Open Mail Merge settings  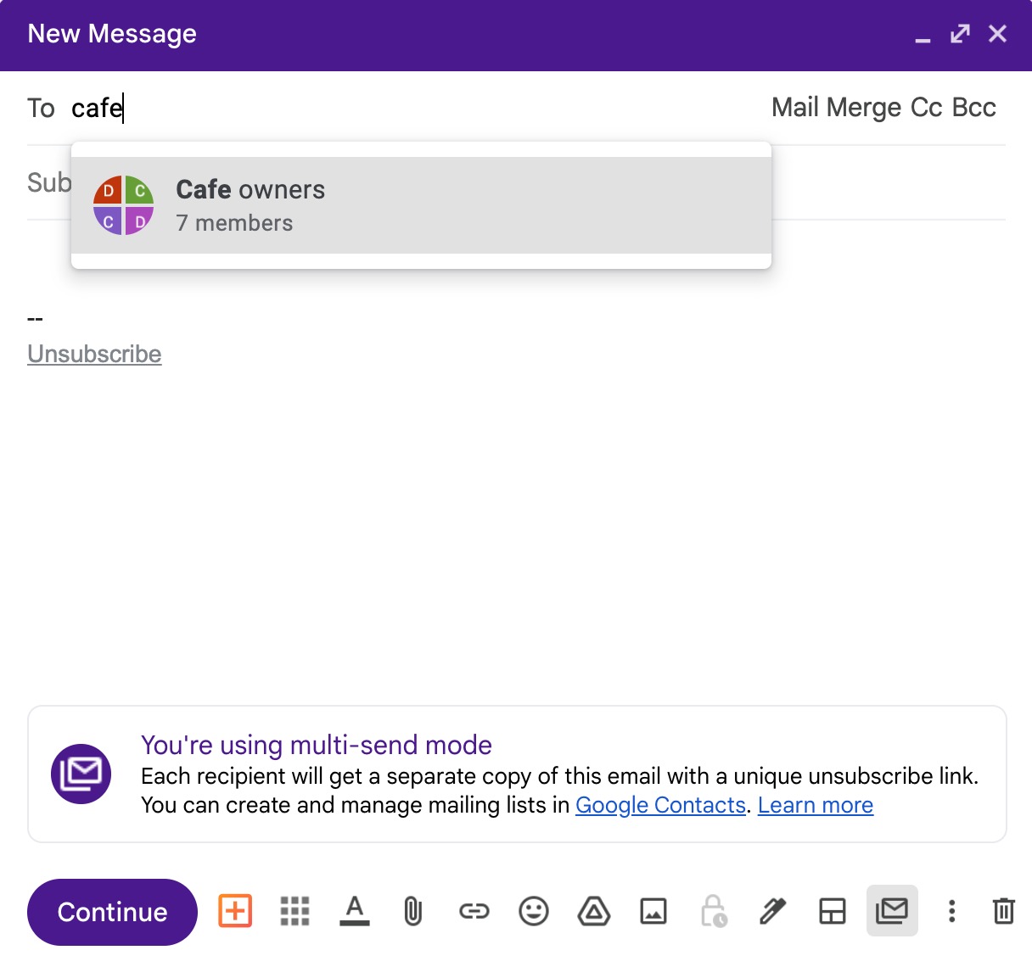click(x=837, y=107)
